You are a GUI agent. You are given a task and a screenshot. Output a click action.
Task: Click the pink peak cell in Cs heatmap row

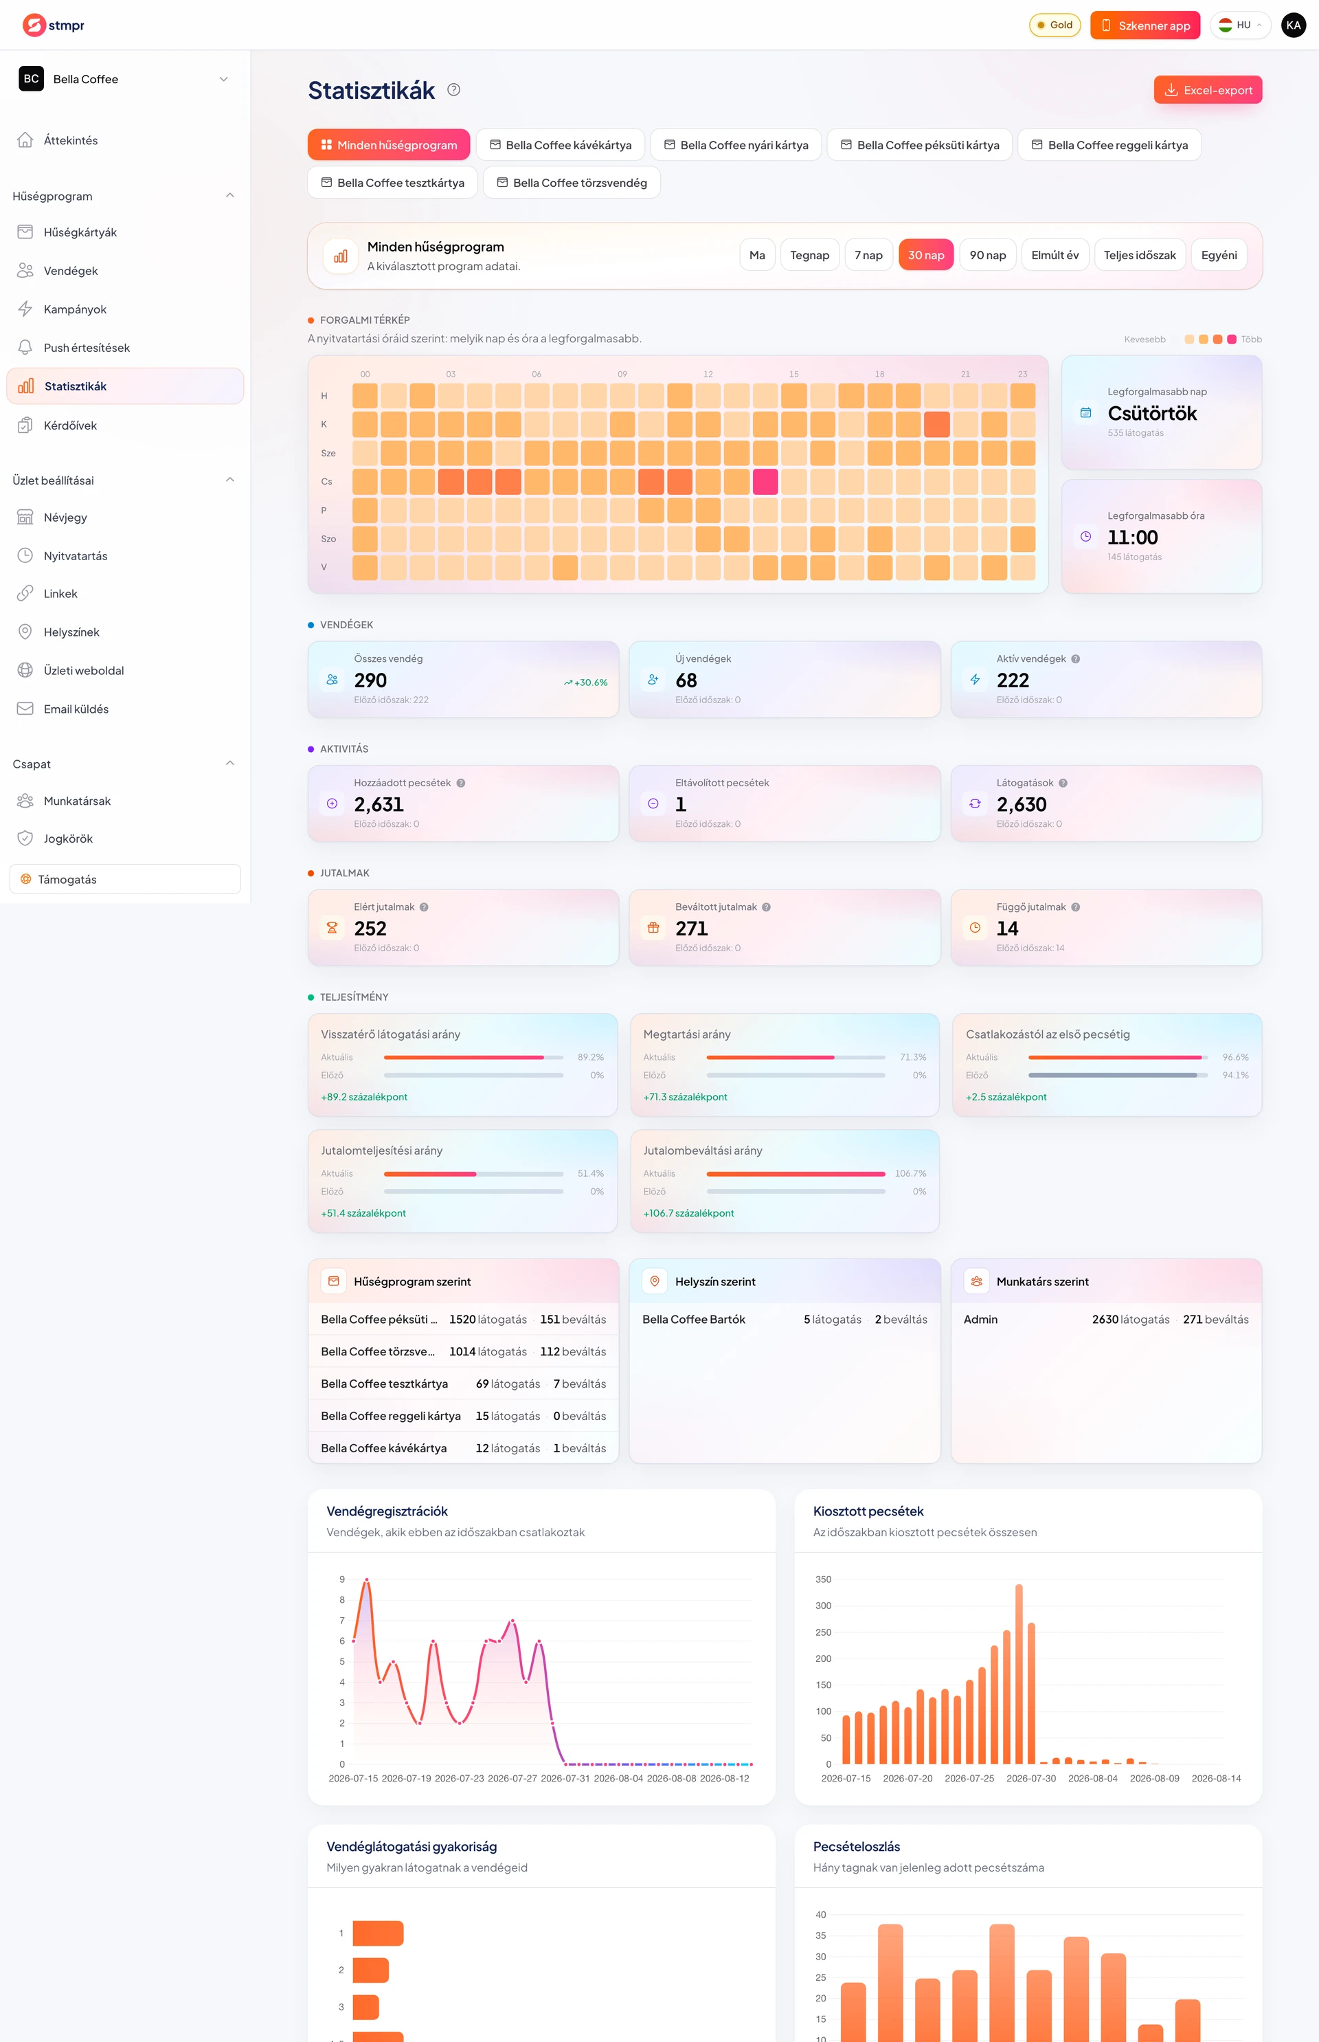click(x=765, y=482)
